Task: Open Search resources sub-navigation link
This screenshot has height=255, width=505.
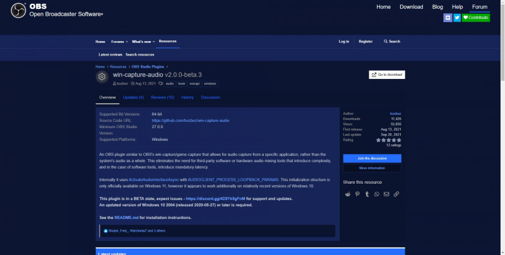Action: pyautogui.click(x=140, y=55)
